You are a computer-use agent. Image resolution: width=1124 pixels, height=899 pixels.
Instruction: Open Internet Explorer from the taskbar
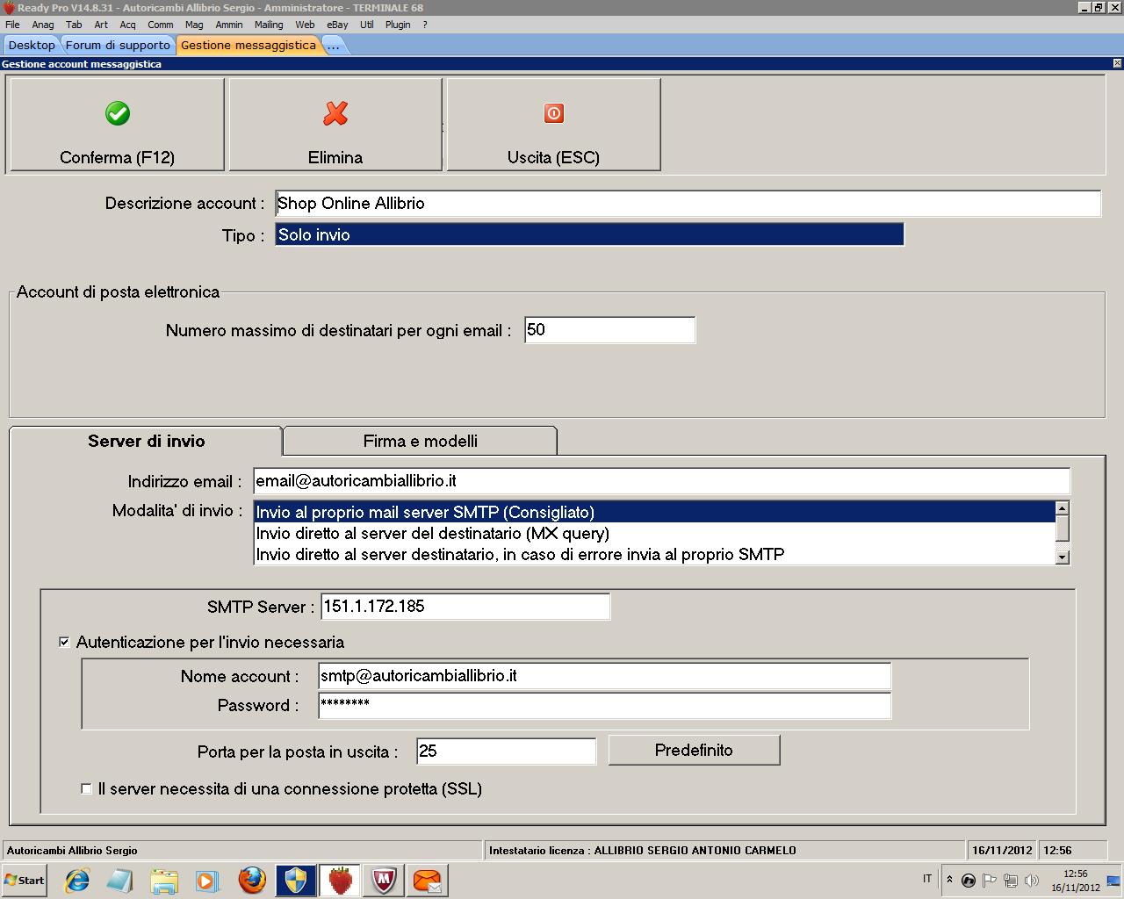pos(77,880)
